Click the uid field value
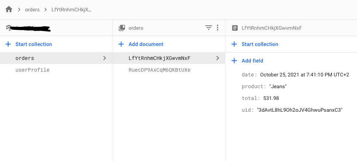Screen dimensions: 357x161 point(300,110)
